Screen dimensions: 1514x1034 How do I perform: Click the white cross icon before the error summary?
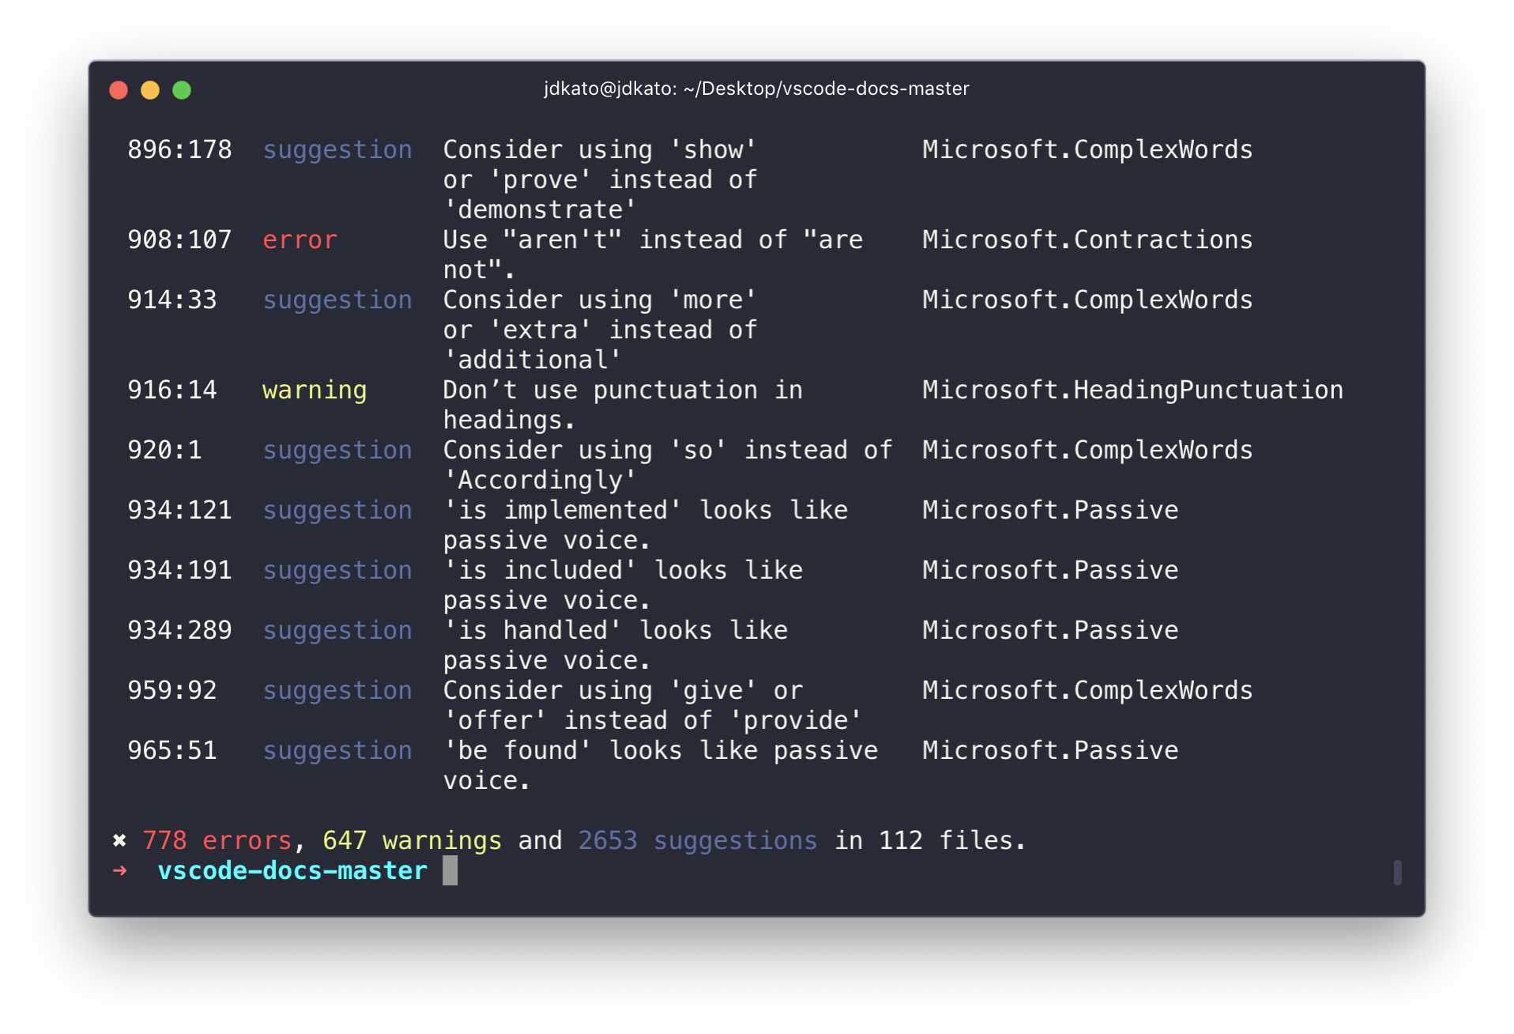[119, 840]
